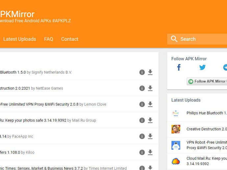Go to Latest Uploads in navigation
227x170 pixels.
[19, 39]
